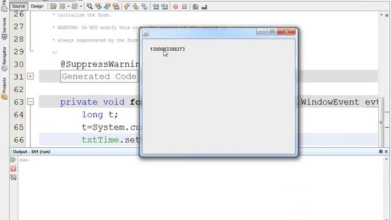
Task: Open the Back history dropdown arrow
Action: click(68, 7)
